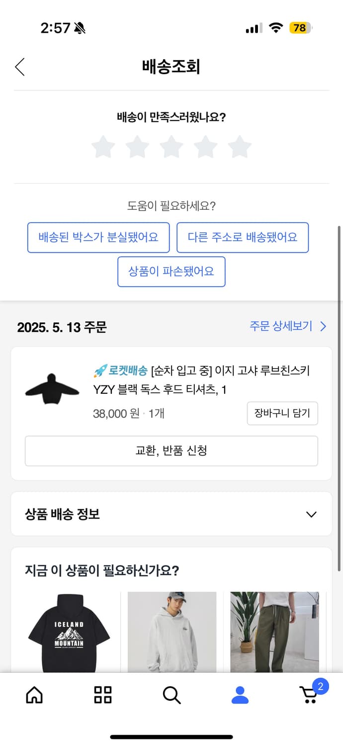The image size is (343, 746).
Task: Request 교환, 반품 신청
Action: tap(171, 451)
